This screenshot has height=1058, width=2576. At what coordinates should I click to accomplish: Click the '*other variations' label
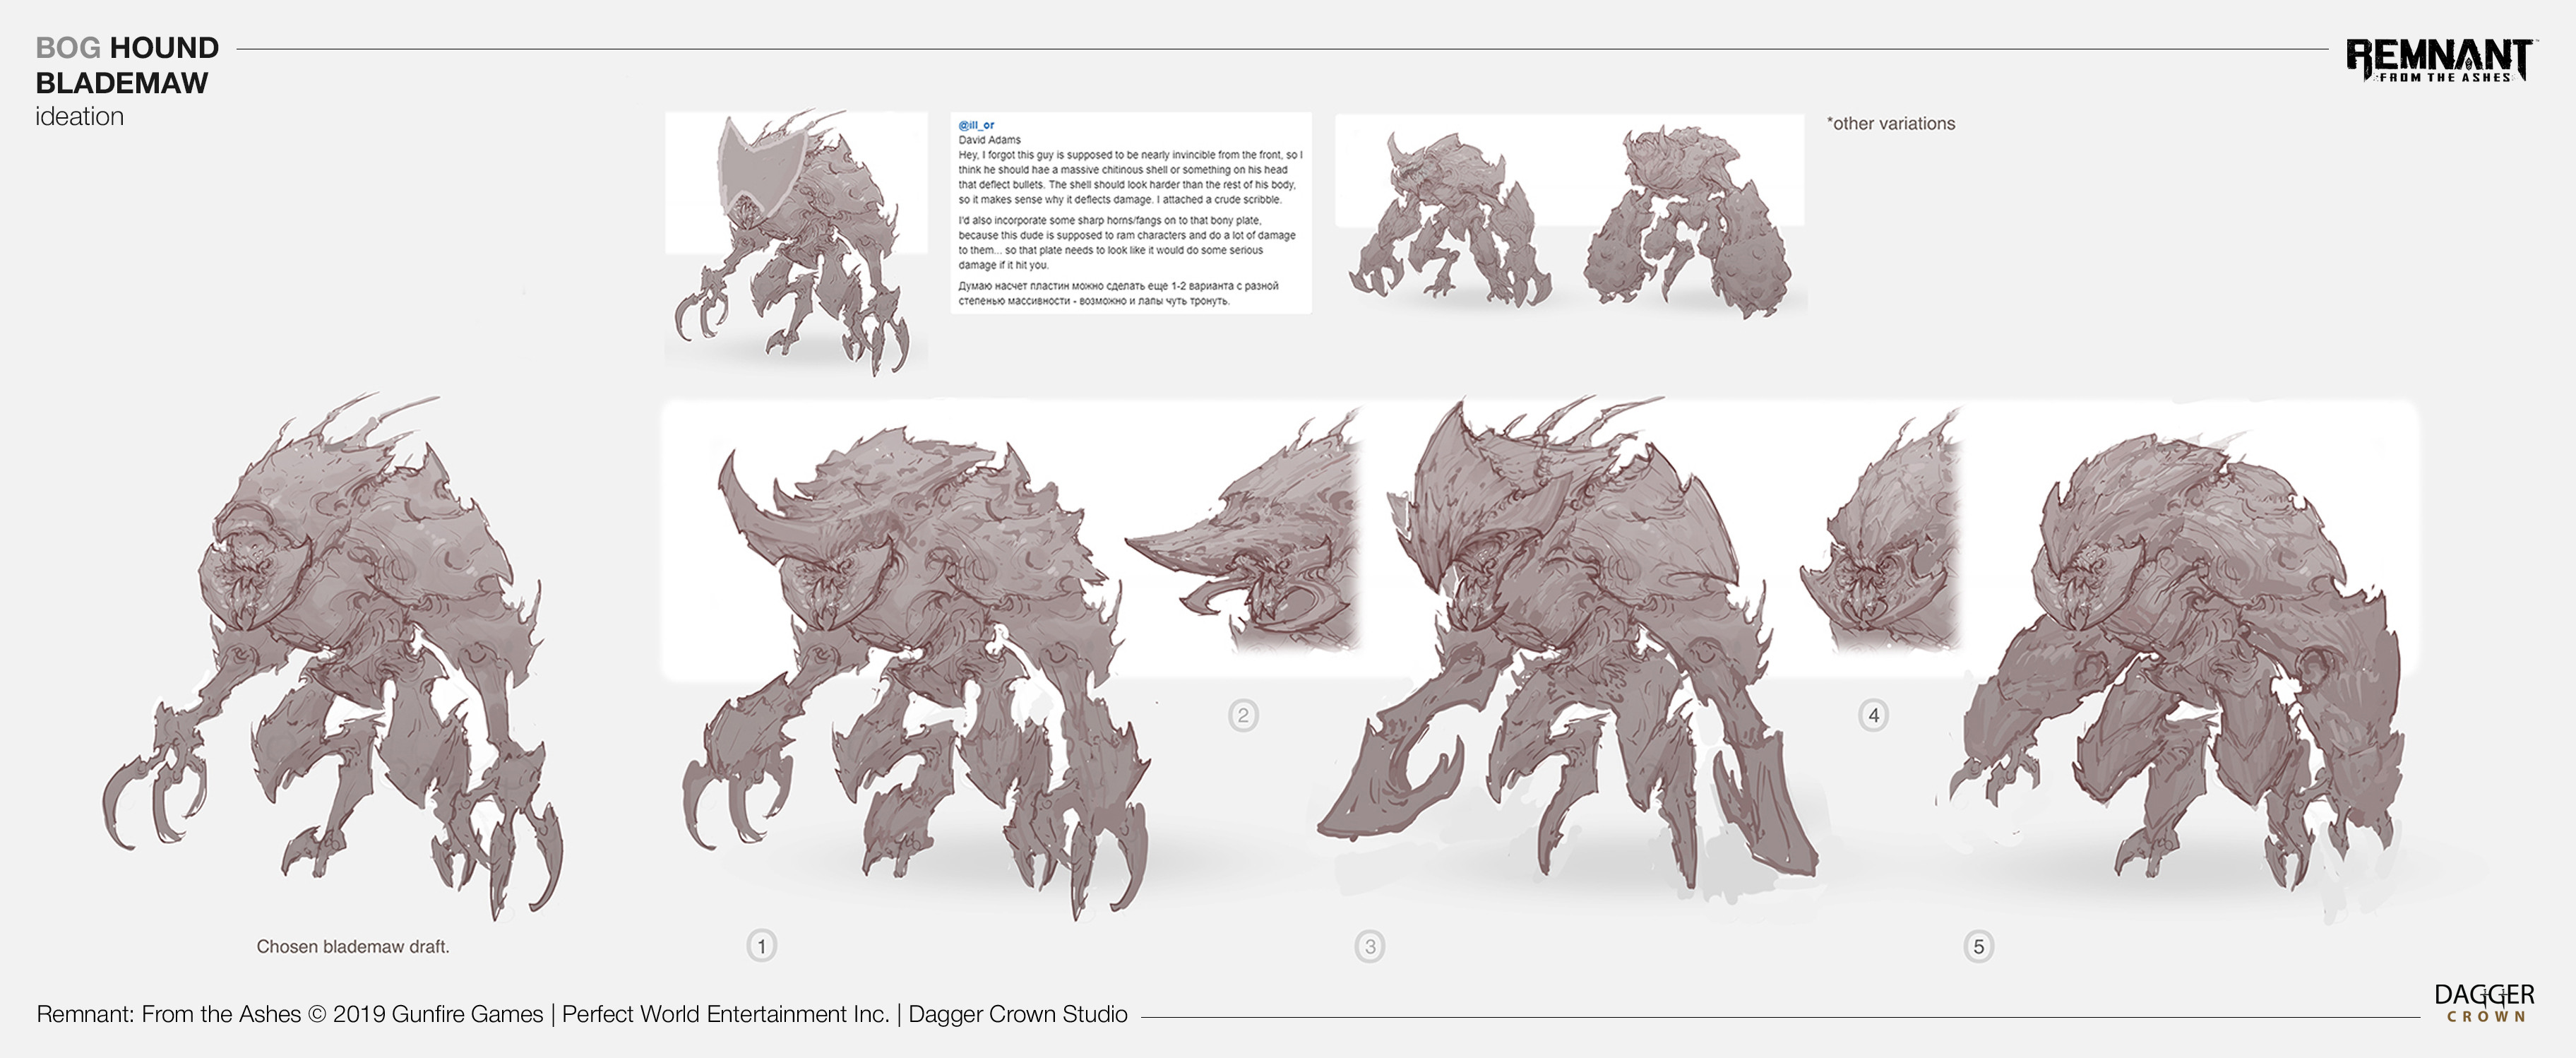pyautogui.click(x=1891, y=123)
